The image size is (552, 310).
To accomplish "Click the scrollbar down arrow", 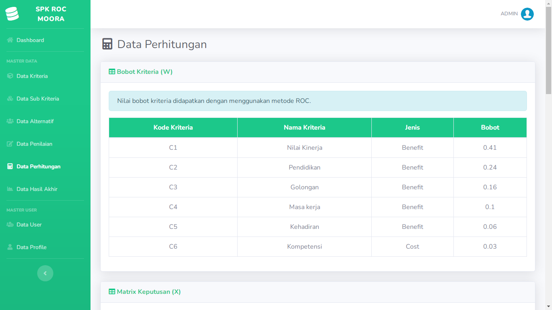I will click(x=548, y=306).
